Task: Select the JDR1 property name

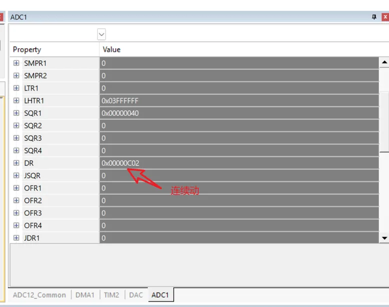Action: (x=32, y=238)
